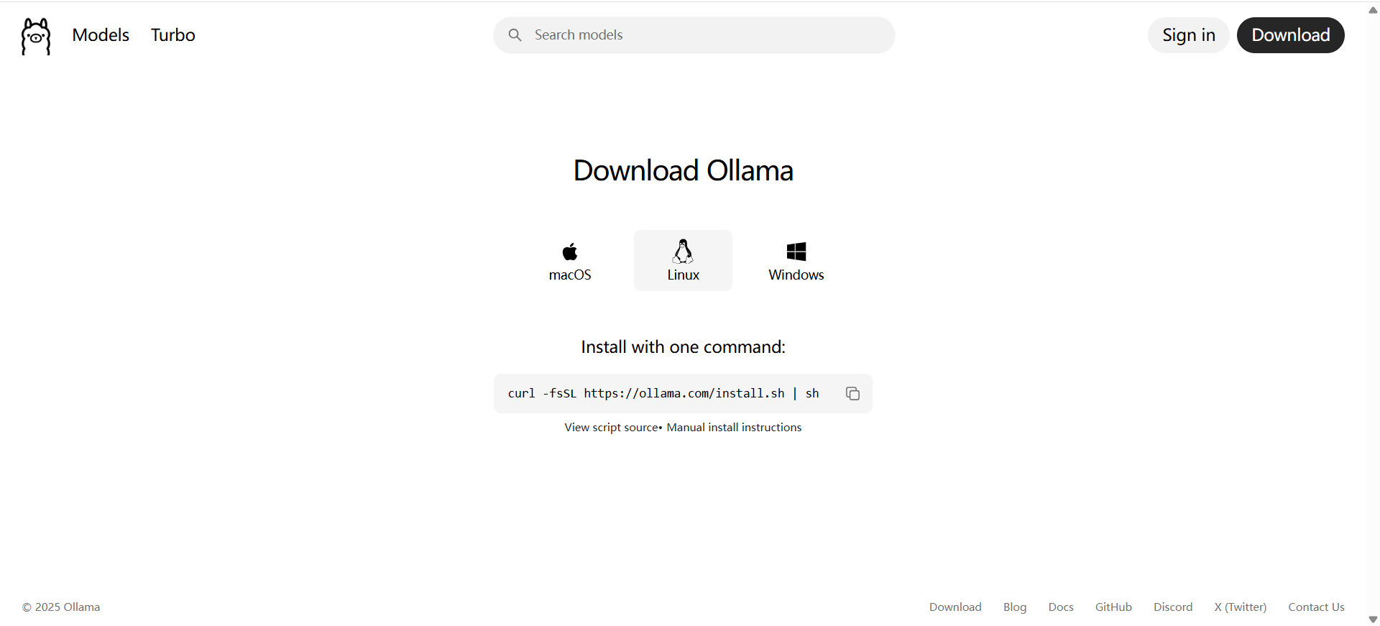Focus the Search models input field
The image size is (1380, 626).
click(x=694, y=35)
